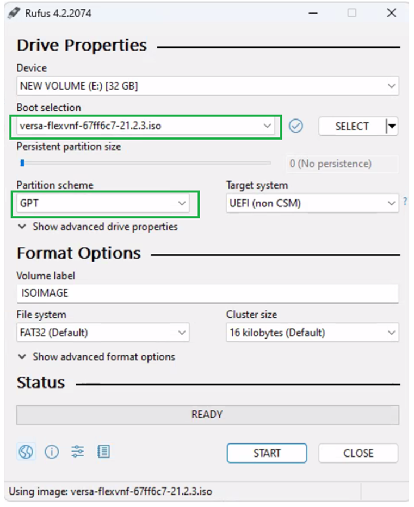Click the START button
The image size is (414, 507).
(267, 453)
